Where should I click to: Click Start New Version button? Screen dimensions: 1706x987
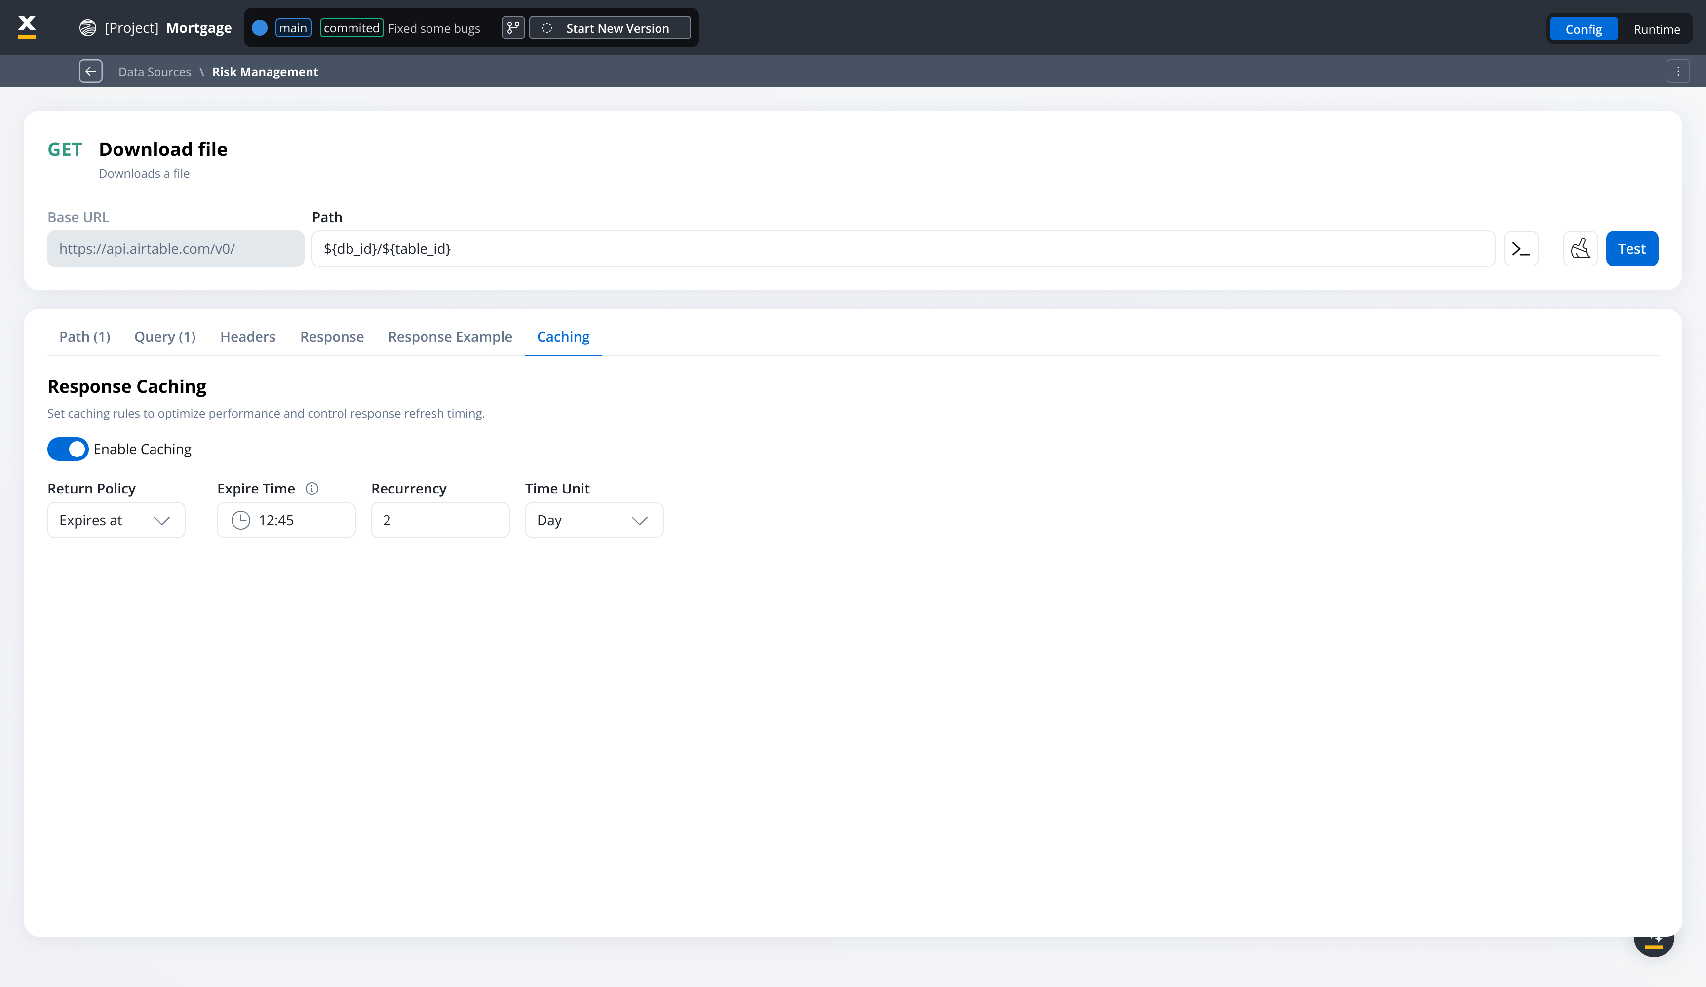610,28
